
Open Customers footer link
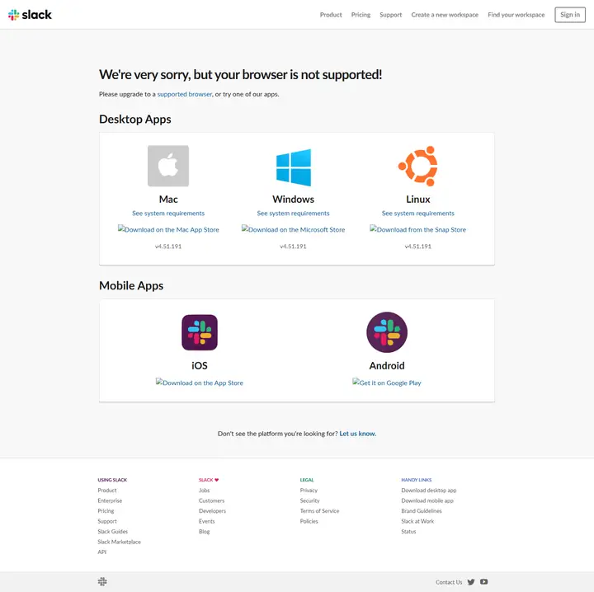pos(211,500)
